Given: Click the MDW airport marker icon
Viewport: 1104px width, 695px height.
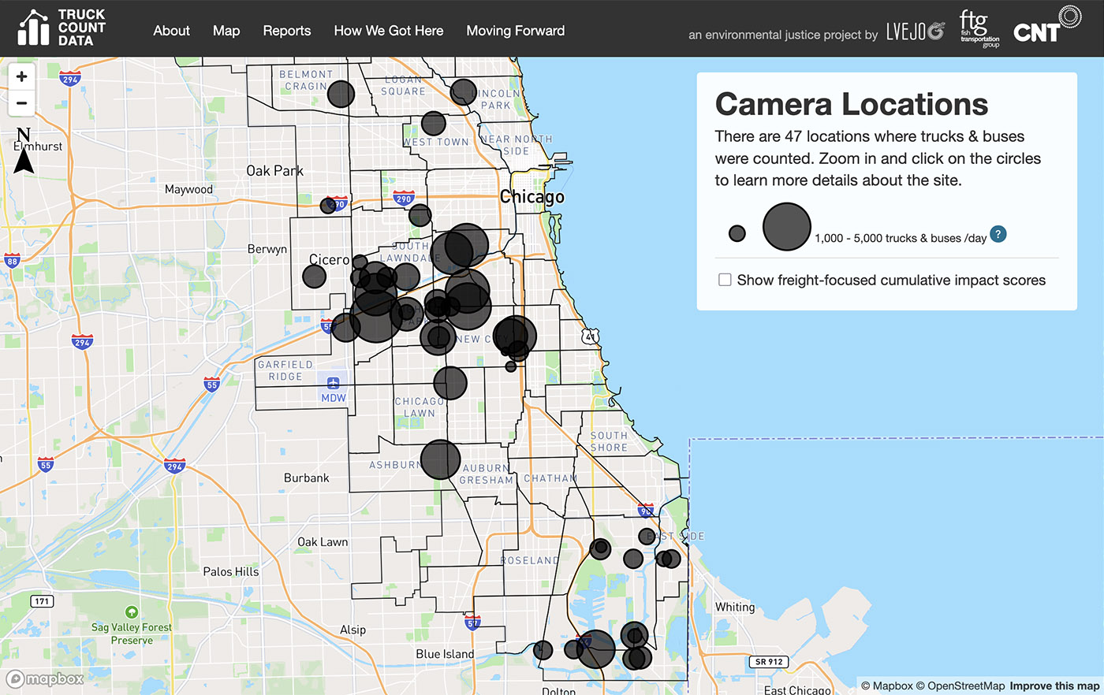Looking at the screenshot, I should point(333,384).
